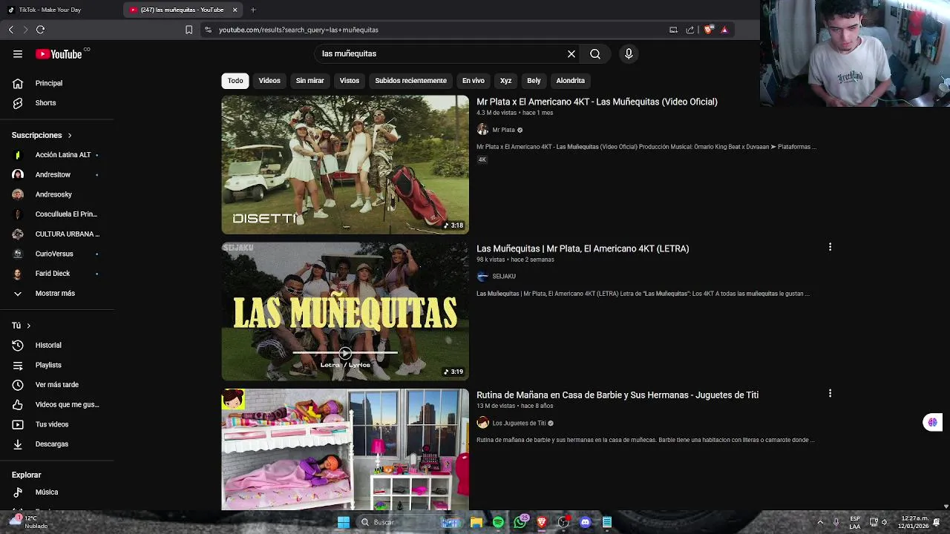This screenshot has width=950, height=534.
Task: Click the Los Juguetes de Titi avatar
Action: click(x=482, y=423)
